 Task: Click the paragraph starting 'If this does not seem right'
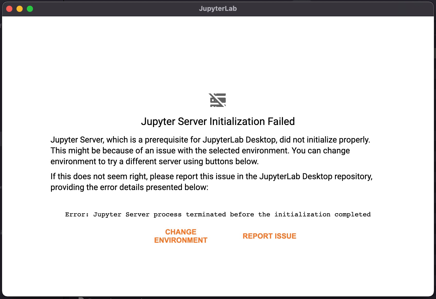212,182
